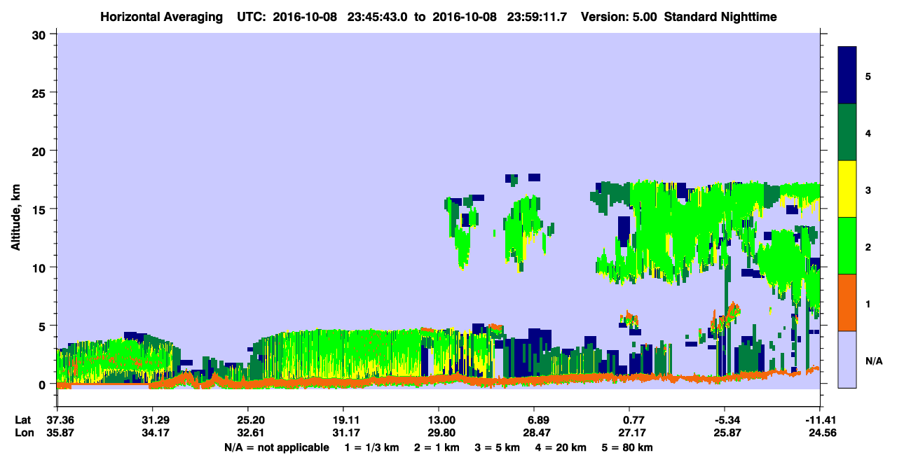Viewport: 911px width, 467px height.
Task: Click the latitude value 31.29
Action: tap(152, 420)
